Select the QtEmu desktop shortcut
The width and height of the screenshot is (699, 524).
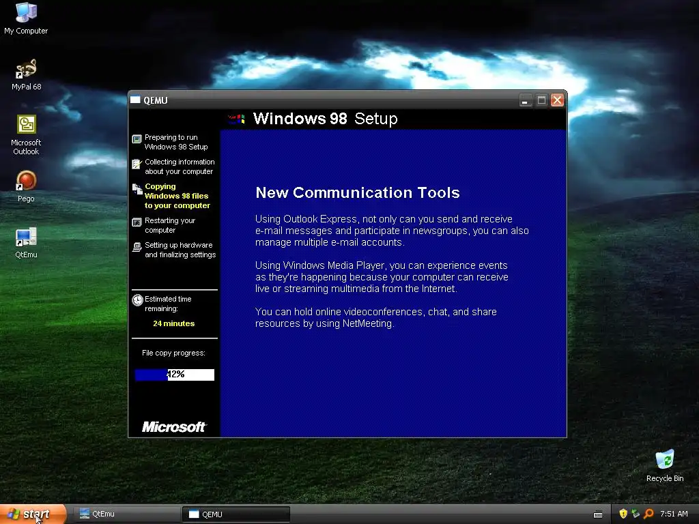click(x=26, y=243)
